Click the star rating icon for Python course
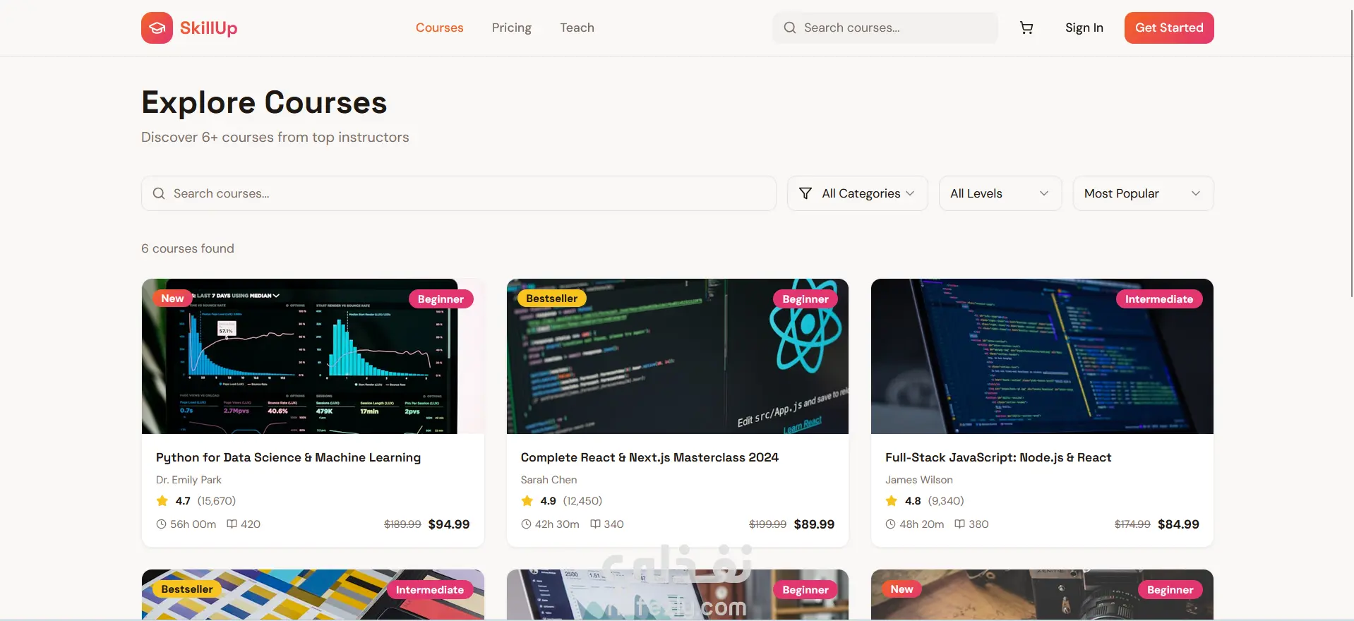This screenshot has width=1354, height=621. 162,501
